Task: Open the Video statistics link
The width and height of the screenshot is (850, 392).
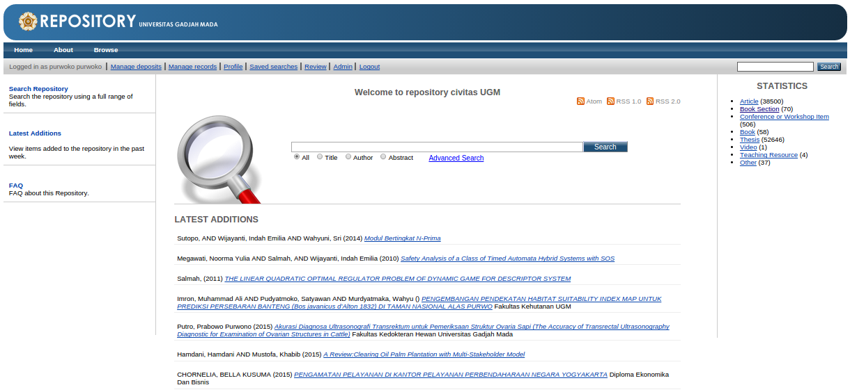Action: (748, 147)
